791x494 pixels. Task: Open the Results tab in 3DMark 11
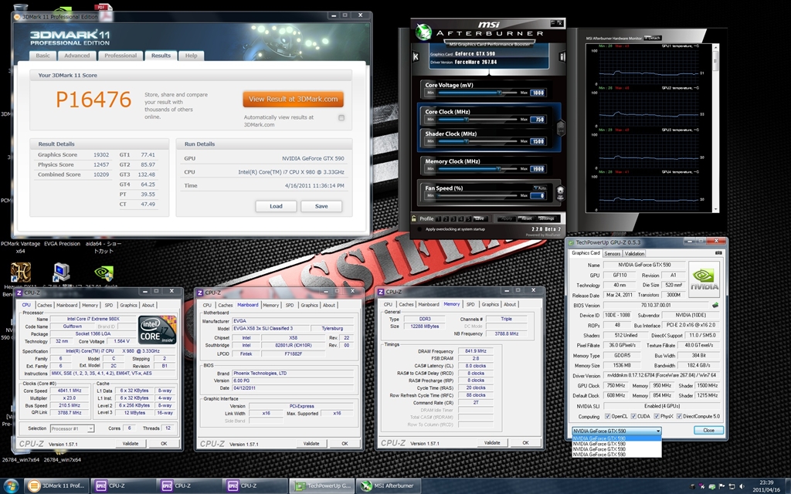point(161,56)
